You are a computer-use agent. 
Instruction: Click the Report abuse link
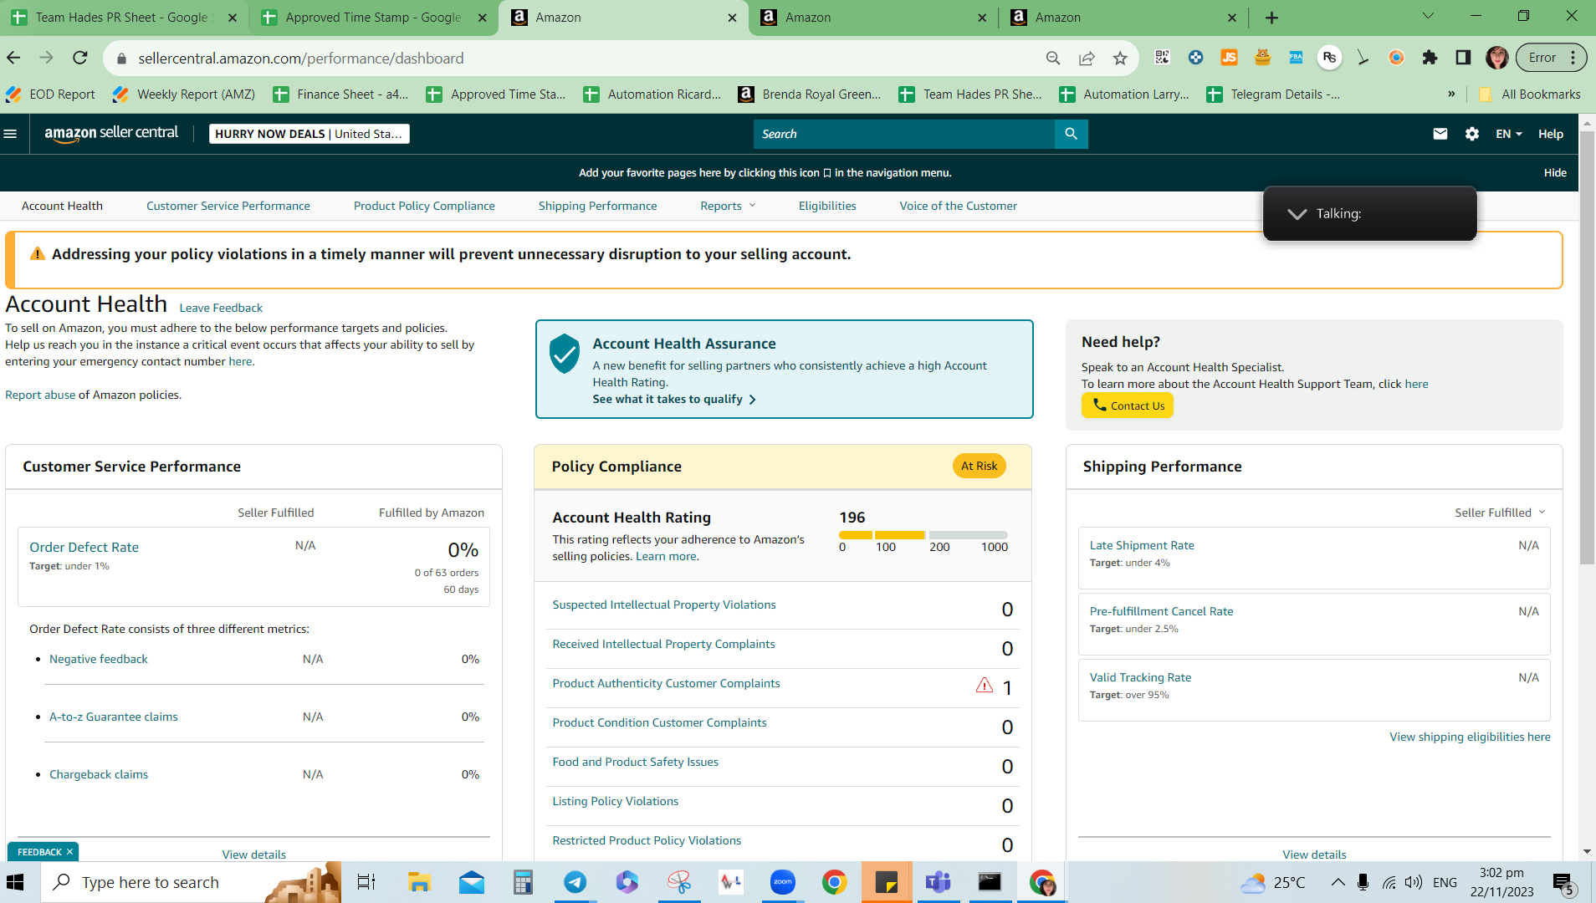[40, 395]
